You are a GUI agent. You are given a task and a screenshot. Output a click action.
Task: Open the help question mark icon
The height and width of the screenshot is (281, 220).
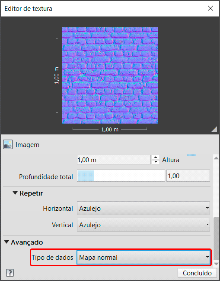click(10, 273)
